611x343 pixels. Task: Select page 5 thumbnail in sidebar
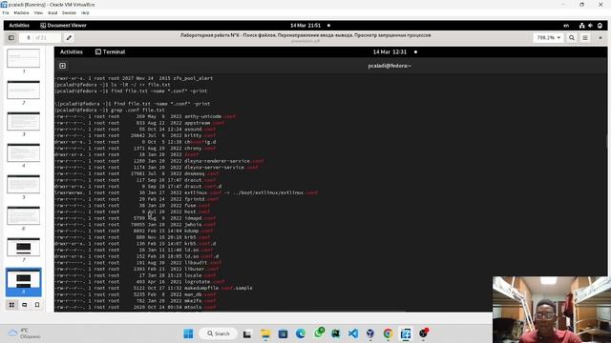click(x=23, y=184)
